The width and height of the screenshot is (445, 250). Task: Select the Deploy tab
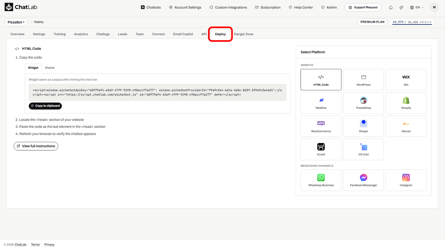pos(220,34)
